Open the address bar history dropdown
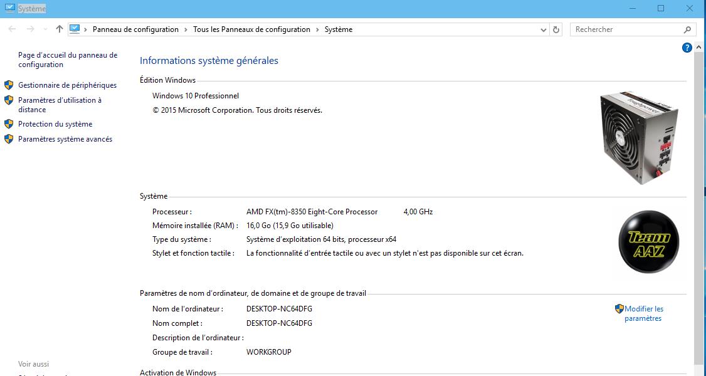The image size is (706, 376). click(543, 29)
